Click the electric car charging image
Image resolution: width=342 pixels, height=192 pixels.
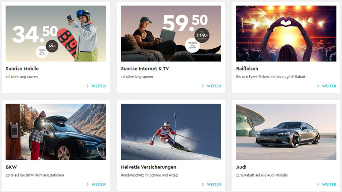click(56, 132)
